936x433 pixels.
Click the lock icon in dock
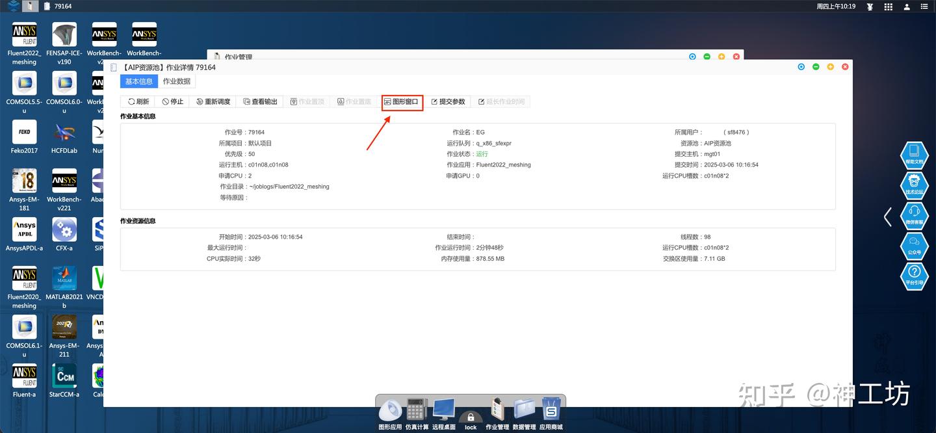coord(471,421)
